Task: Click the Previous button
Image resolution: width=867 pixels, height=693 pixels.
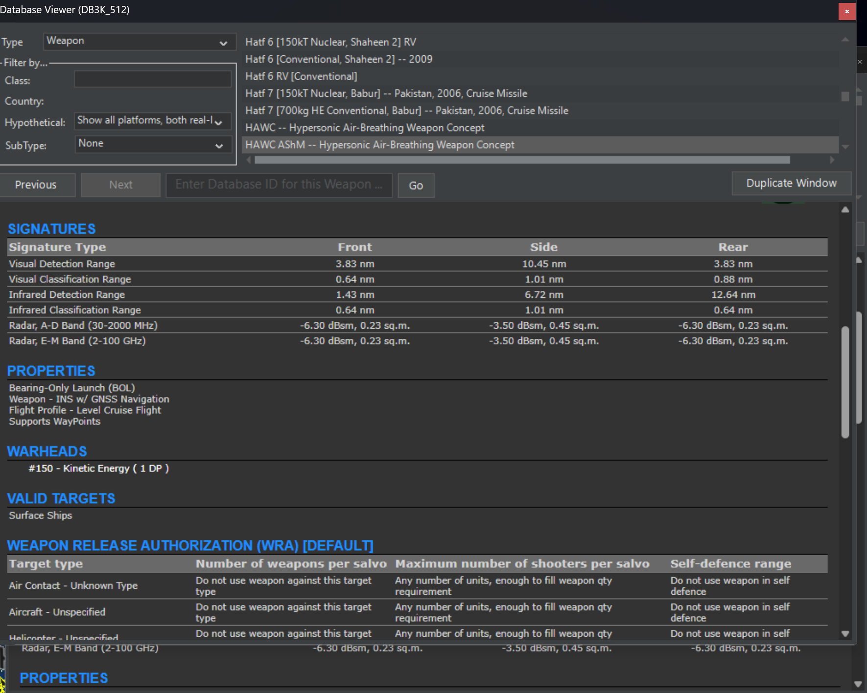Action: 37,185
